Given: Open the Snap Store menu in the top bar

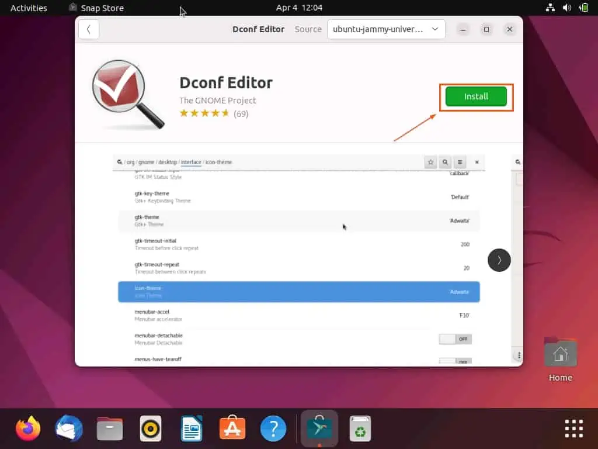Looking at the screenshot, I should (96, 8).
